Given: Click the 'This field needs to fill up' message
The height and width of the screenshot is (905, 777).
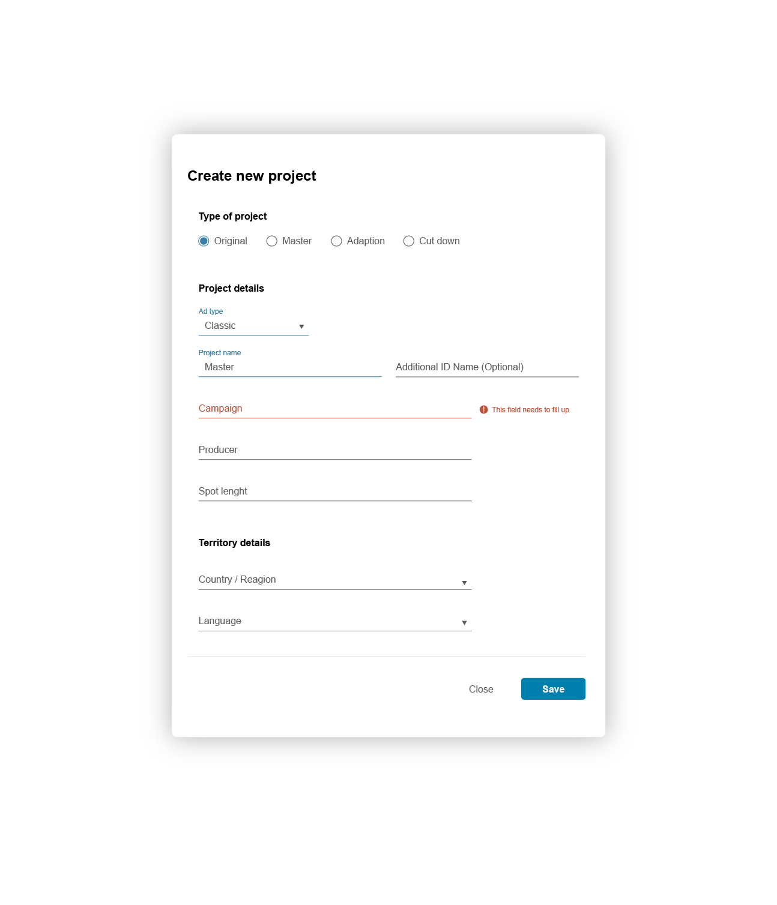Looking at the screenshot, I should [x=530, y=409].
